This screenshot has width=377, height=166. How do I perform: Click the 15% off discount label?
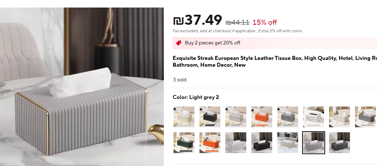[x=265, y=23]
